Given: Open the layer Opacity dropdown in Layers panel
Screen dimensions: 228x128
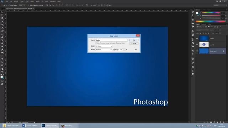Looking at the screenshot, I should [x=220, y=30].
